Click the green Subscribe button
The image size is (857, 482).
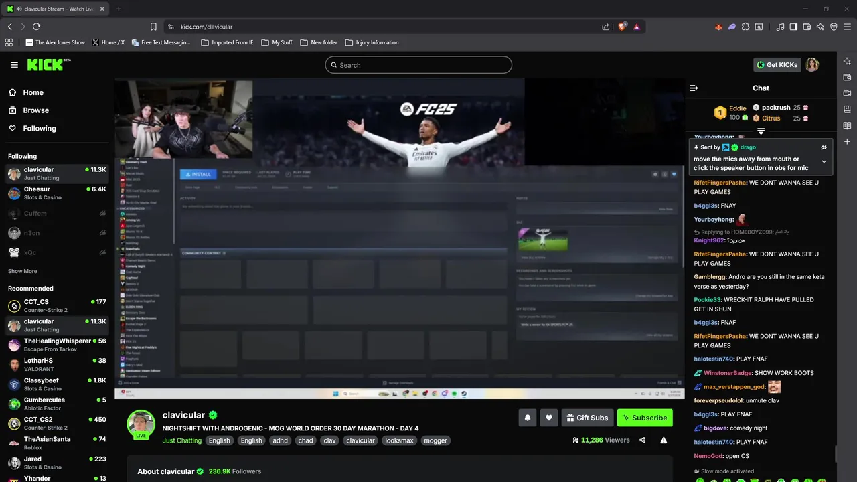click(x=645, y=418)
